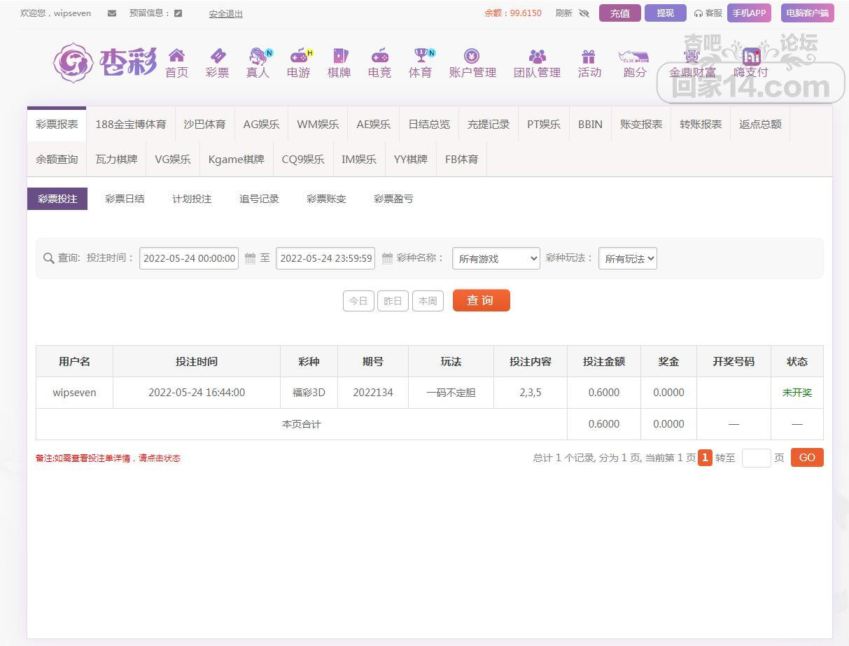849x646 pixels.
Task: Open the WM娱乐 tab
Action: click(x=318, y=124)
